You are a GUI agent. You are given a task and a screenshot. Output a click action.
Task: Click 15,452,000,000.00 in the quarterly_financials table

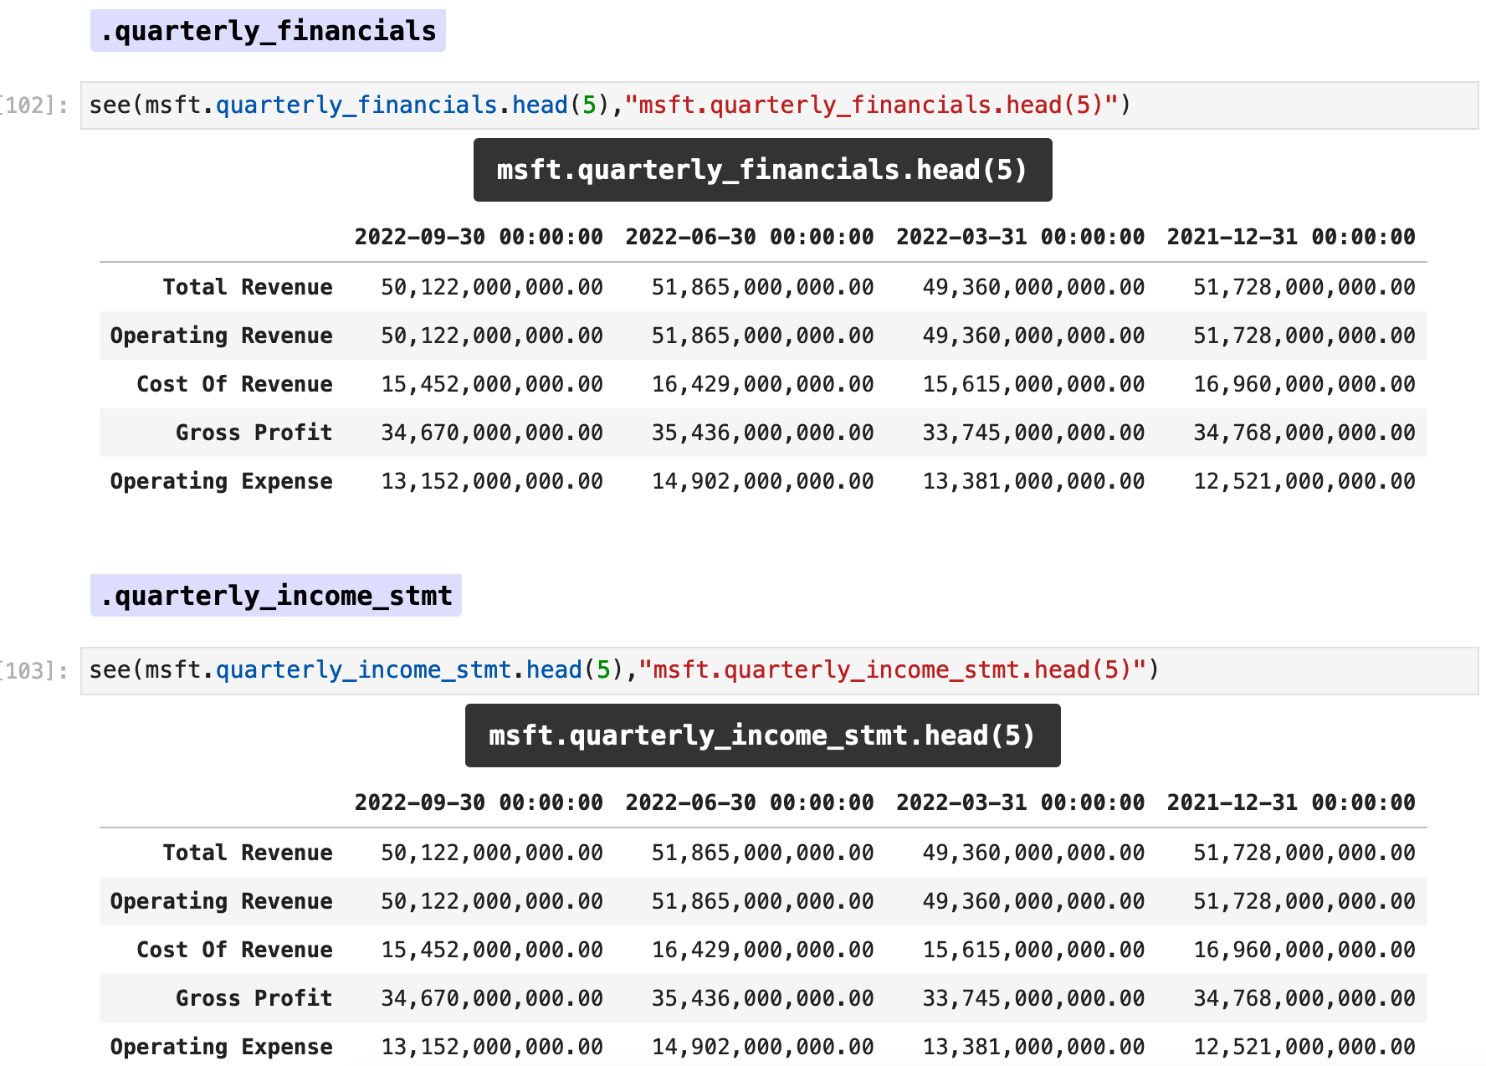[492, 384]
